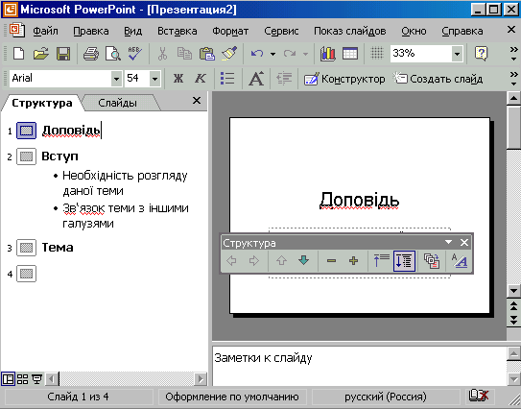Screen dimensions: 521x409
Task: Select empty slide 4 icon in outline
Action: click(26, 274)
